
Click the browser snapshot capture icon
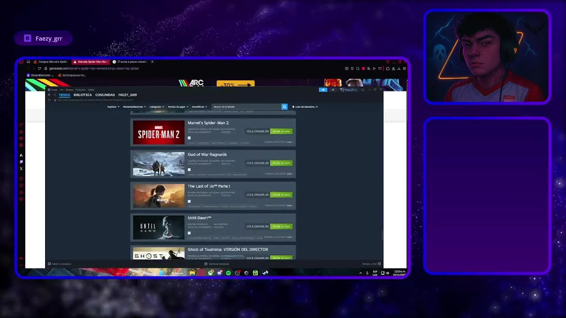click(x=358, y=68)
